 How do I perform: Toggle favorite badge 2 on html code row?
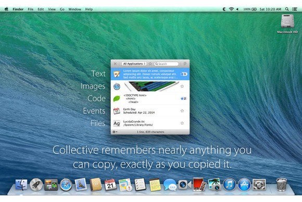[x=184, y=98]
